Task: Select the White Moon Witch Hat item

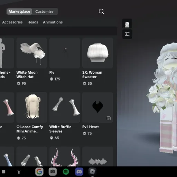Action: tap(32, 53)
